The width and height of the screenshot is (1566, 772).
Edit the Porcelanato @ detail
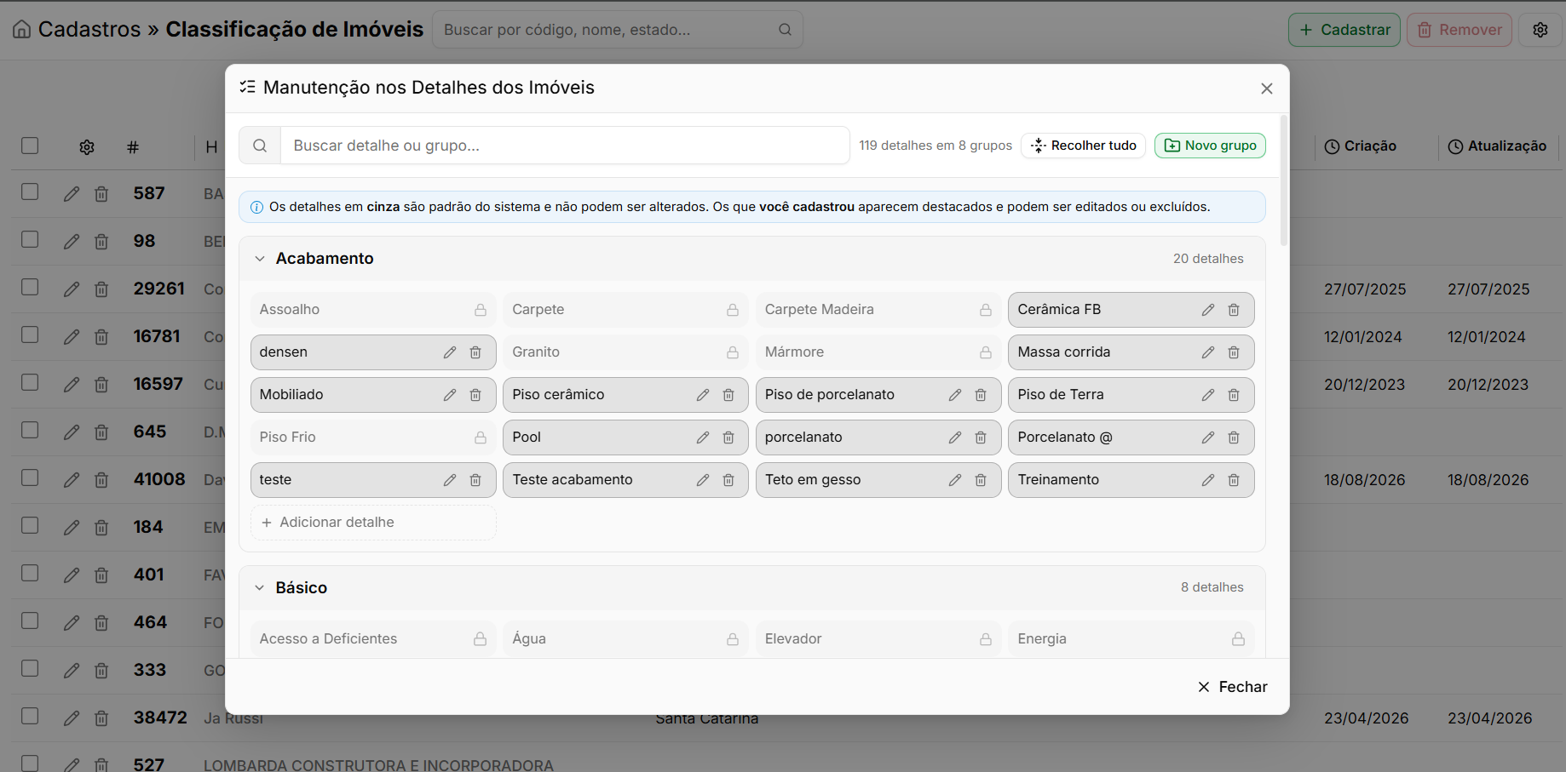(x=1208, y=437)
